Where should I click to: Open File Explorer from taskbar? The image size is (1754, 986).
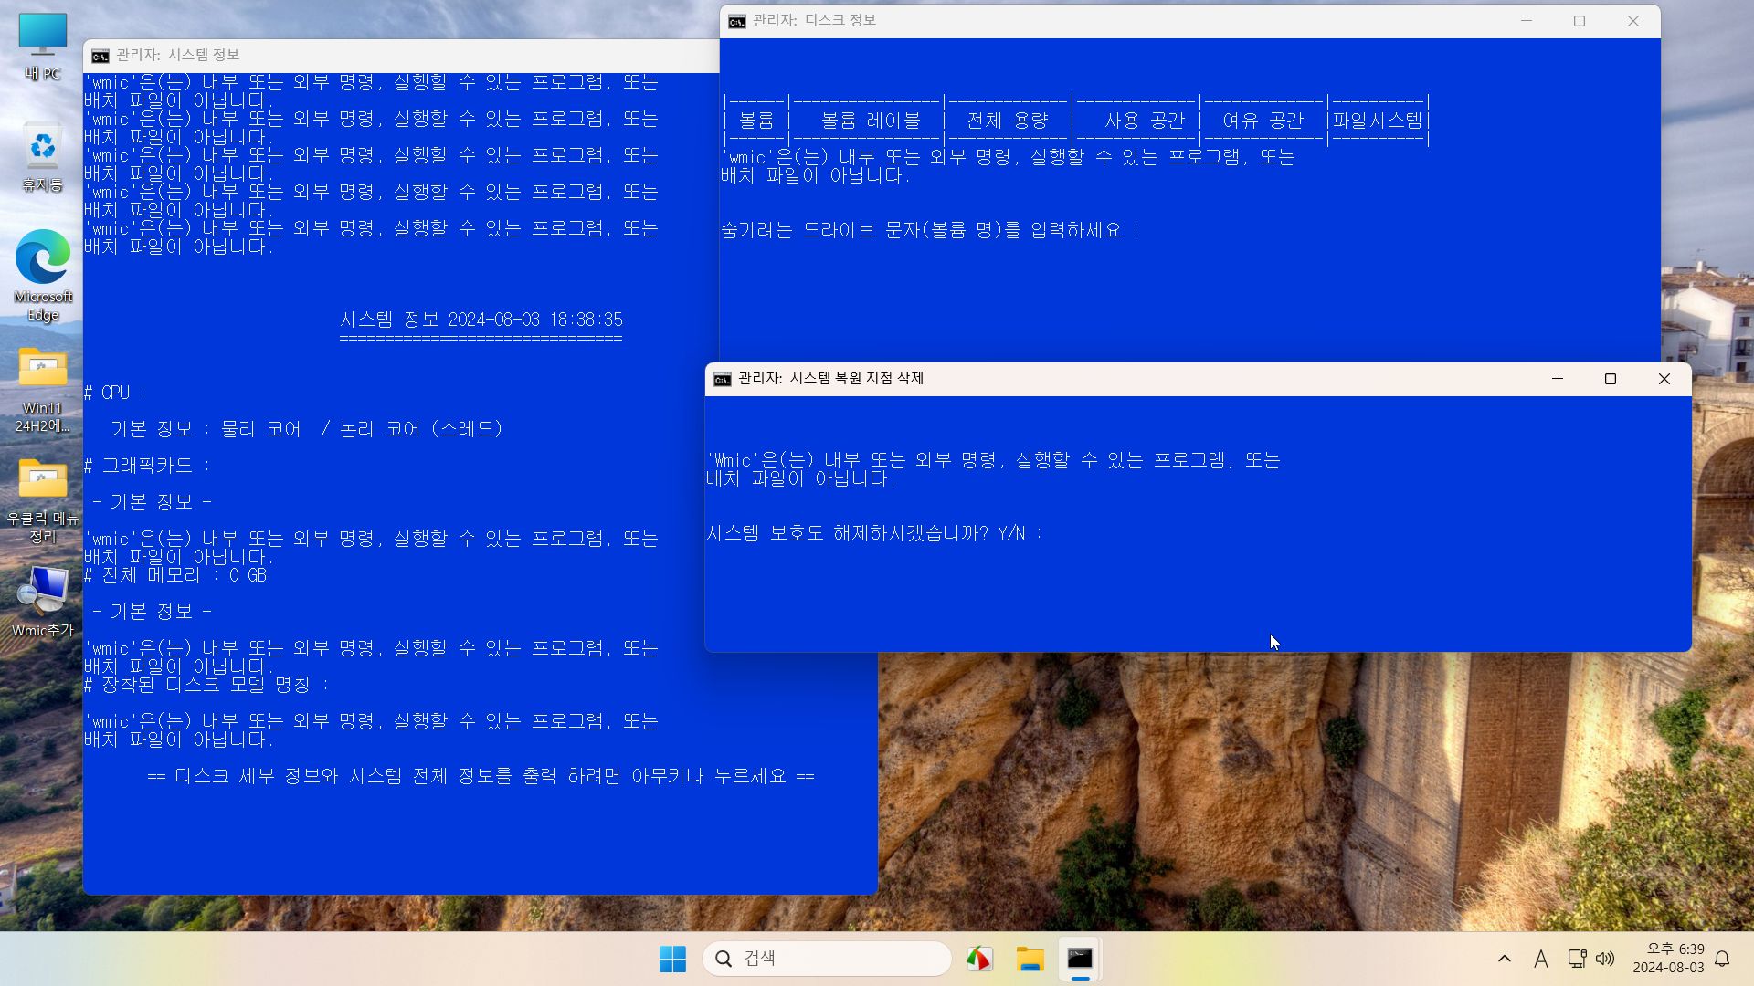1030,959
